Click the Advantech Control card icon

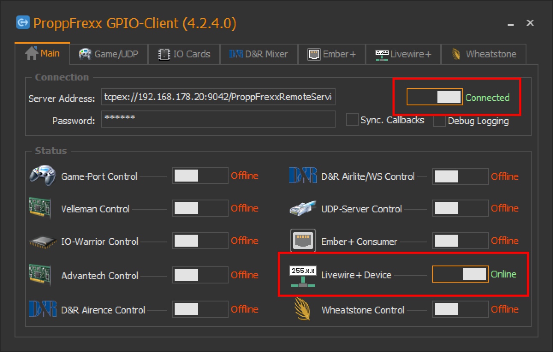[x=40, y=274]
